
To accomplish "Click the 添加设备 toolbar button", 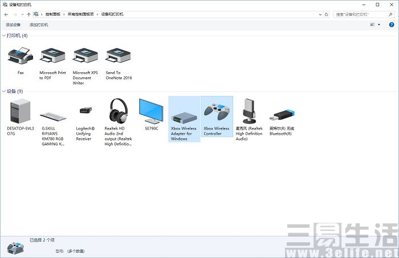I will coord(13,24).
